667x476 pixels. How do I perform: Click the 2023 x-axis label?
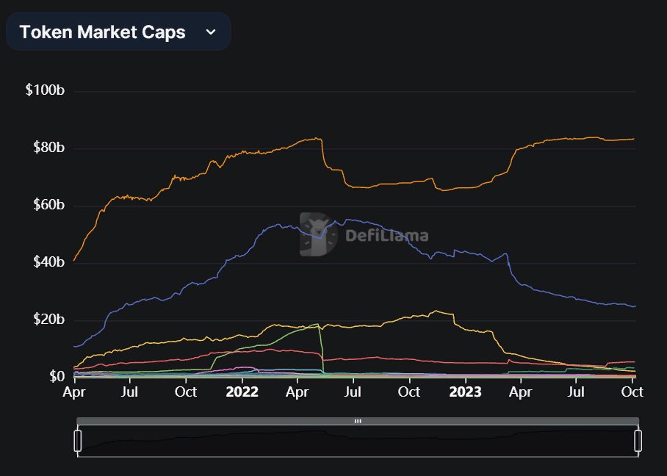[x=464, y=392]
